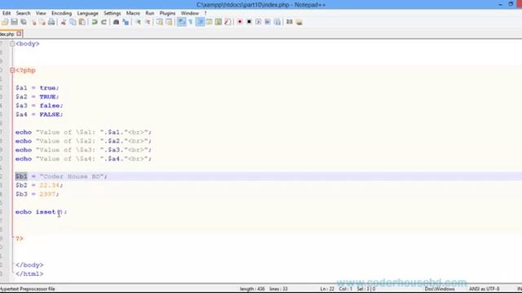Click Dos\Windows line-ending status entry

440,289
